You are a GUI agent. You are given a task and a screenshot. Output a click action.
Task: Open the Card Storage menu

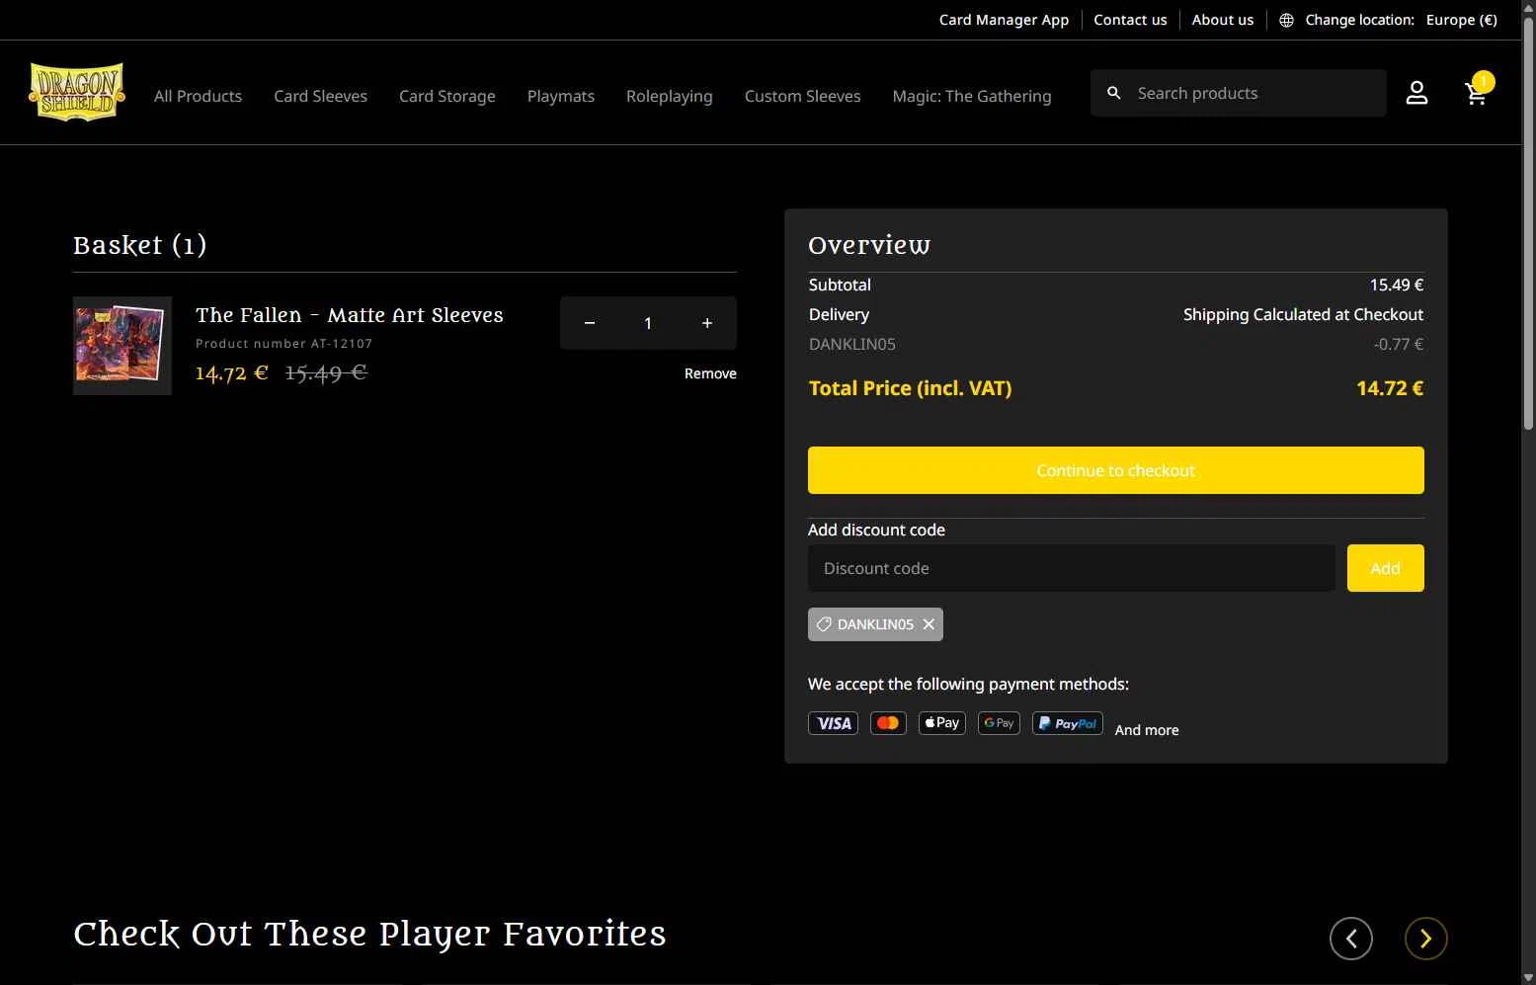(447, 96)
